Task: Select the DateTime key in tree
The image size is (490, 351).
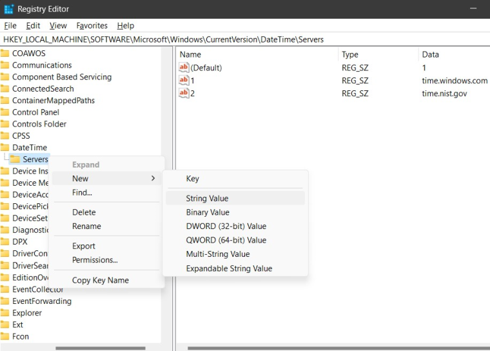Action: (29, 148)
